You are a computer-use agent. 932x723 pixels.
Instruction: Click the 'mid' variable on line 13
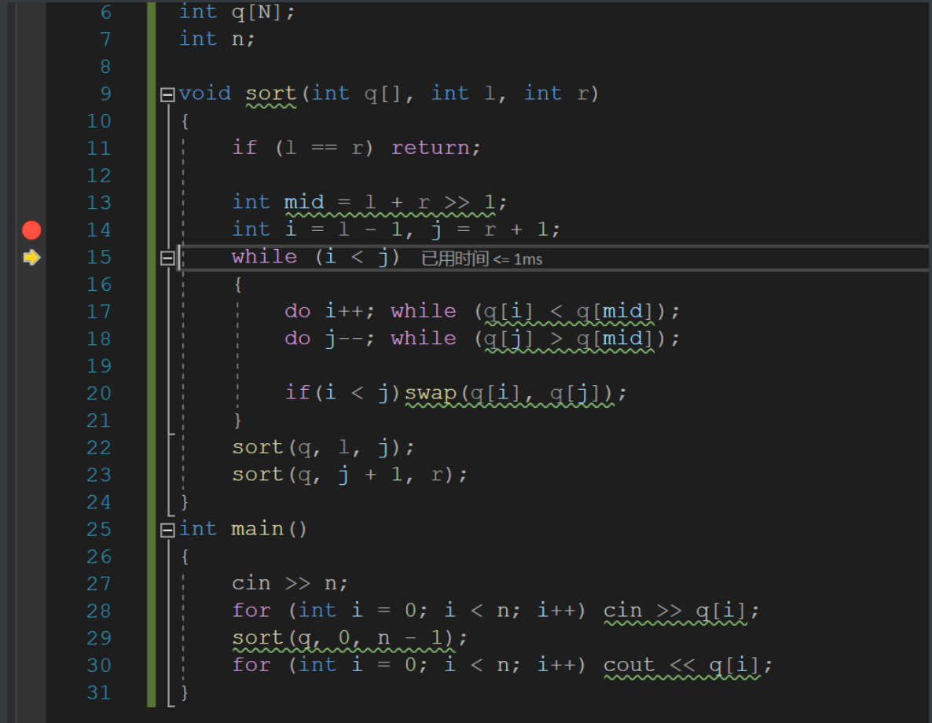[x=304, y=202]
